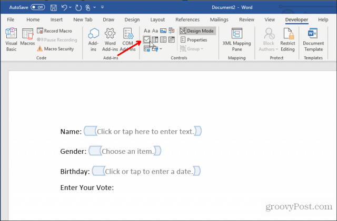Open the New Tab ribbon tab
The image size is (337, 221).
(83, 20)
